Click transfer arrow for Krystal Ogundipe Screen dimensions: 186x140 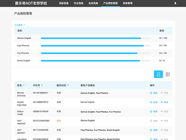(x=162, y=102)
